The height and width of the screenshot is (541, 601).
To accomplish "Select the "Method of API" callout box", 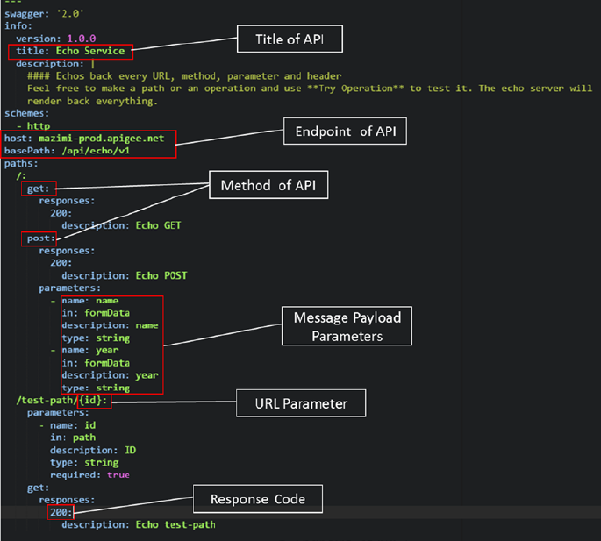I will point(268,186).
